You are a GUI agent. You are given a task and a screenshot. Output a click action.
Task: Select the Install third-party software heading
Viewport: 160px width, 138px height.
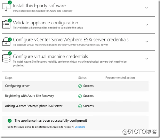39,6
